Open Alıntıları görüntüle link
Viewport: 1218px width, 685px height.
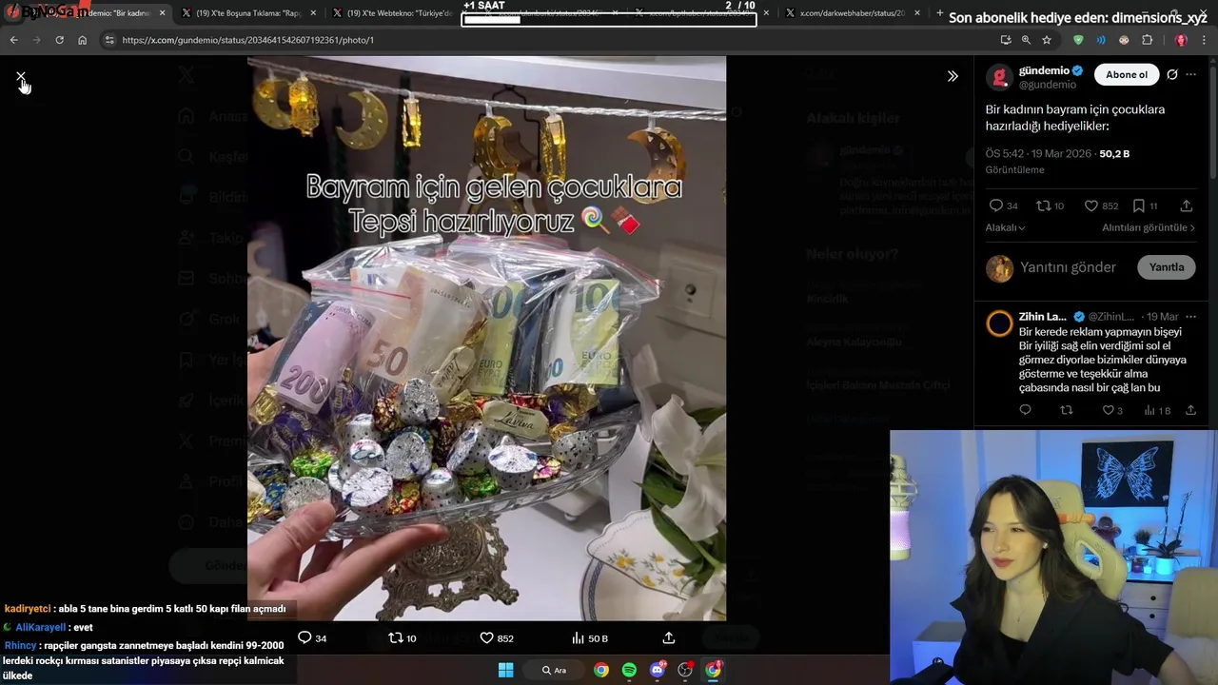(1149, 227)
